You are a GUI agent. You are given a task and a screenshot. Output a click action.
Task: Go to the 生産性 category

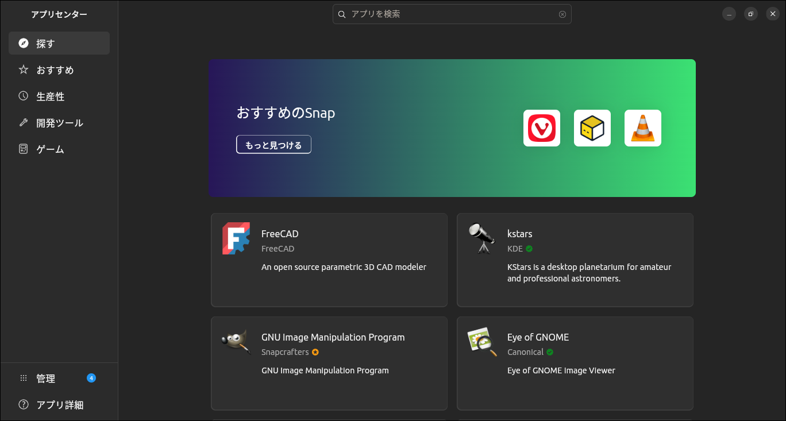[x=59, y=96]
